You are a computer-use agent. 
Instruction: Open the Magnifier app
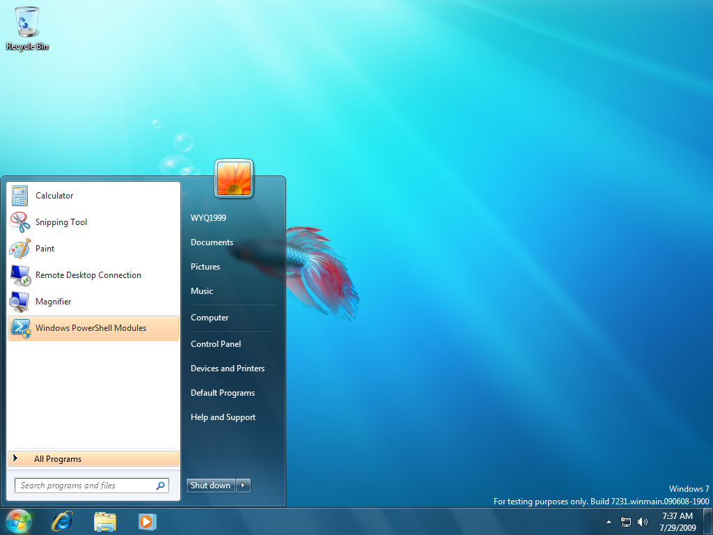53,302
